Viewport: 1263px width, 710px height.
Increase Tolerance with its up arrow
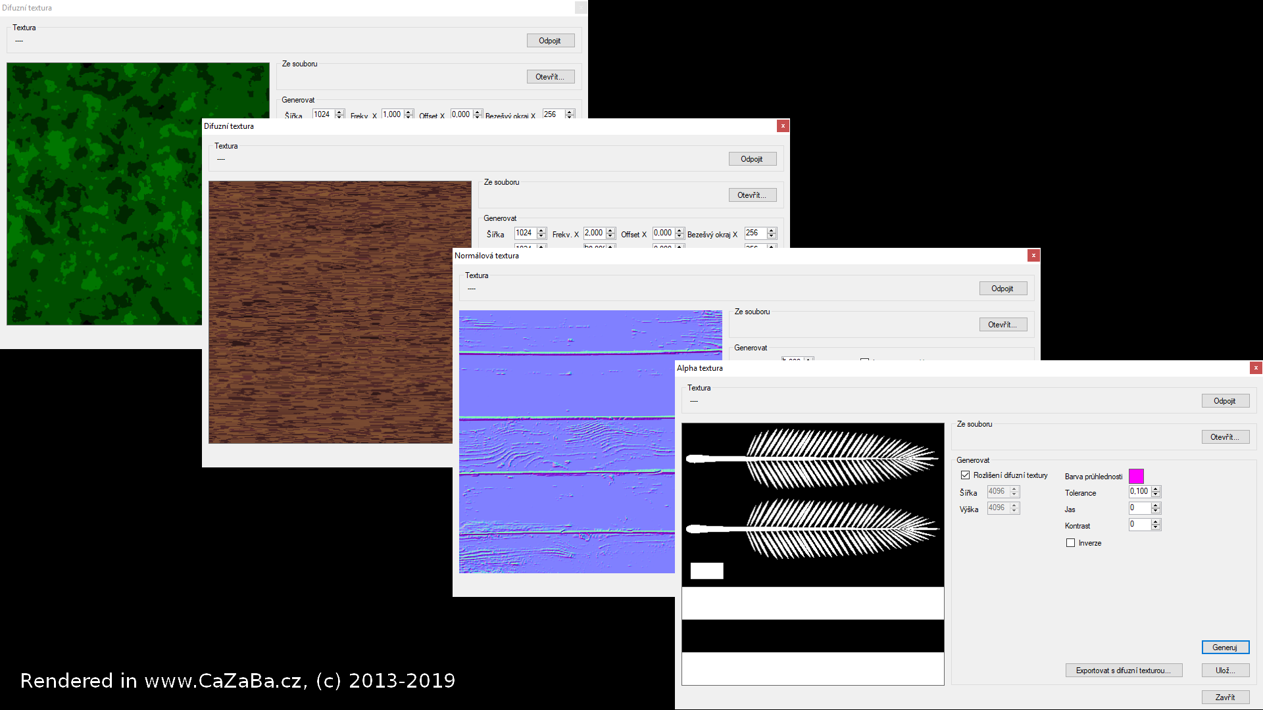1156,489
